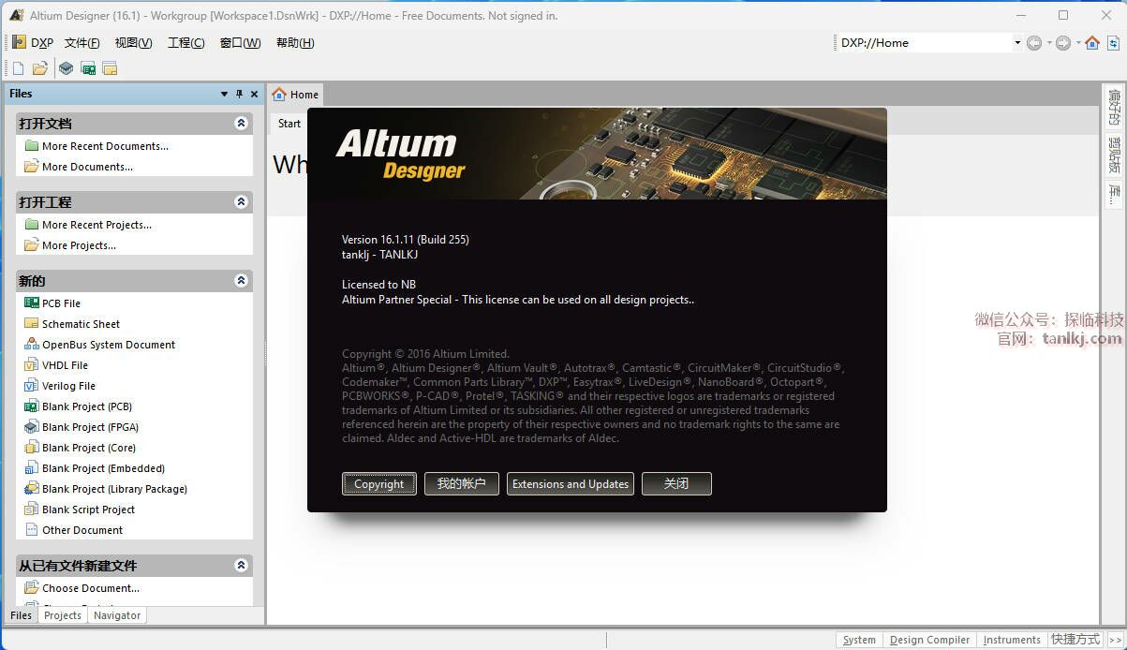Click the DXP logo menu icon
The image size is (1127, 650).
[19, 42]
